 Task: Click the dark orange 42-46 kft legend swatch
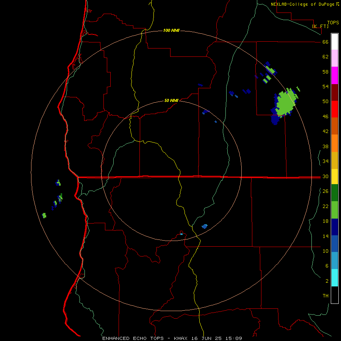tap(335, 126)
